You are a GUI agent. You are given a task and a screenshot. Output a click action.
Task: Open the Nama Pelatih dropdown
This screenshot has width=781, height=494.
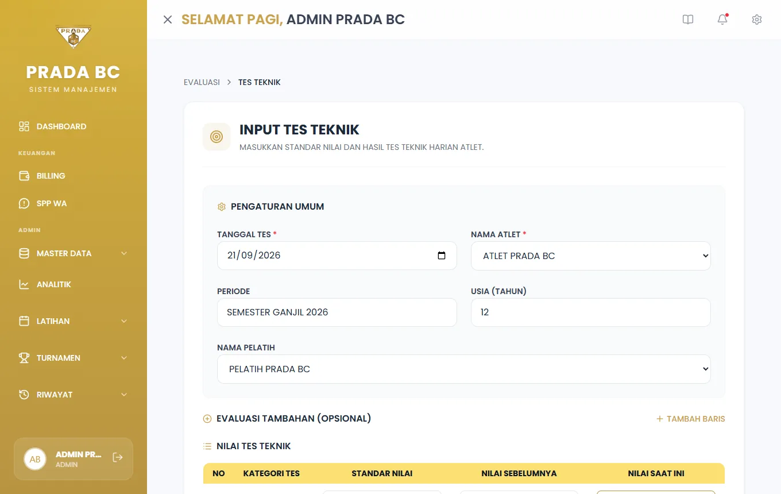(x=464, y=369)
